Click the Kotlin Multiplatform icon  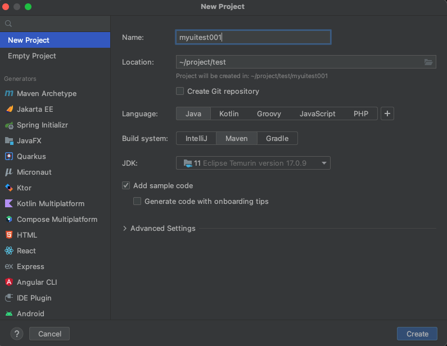[x=9, y=204]
